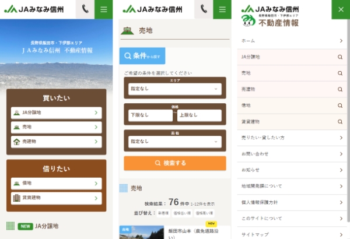Tap the phone icon in middle screen header

(x=204, y=9)
